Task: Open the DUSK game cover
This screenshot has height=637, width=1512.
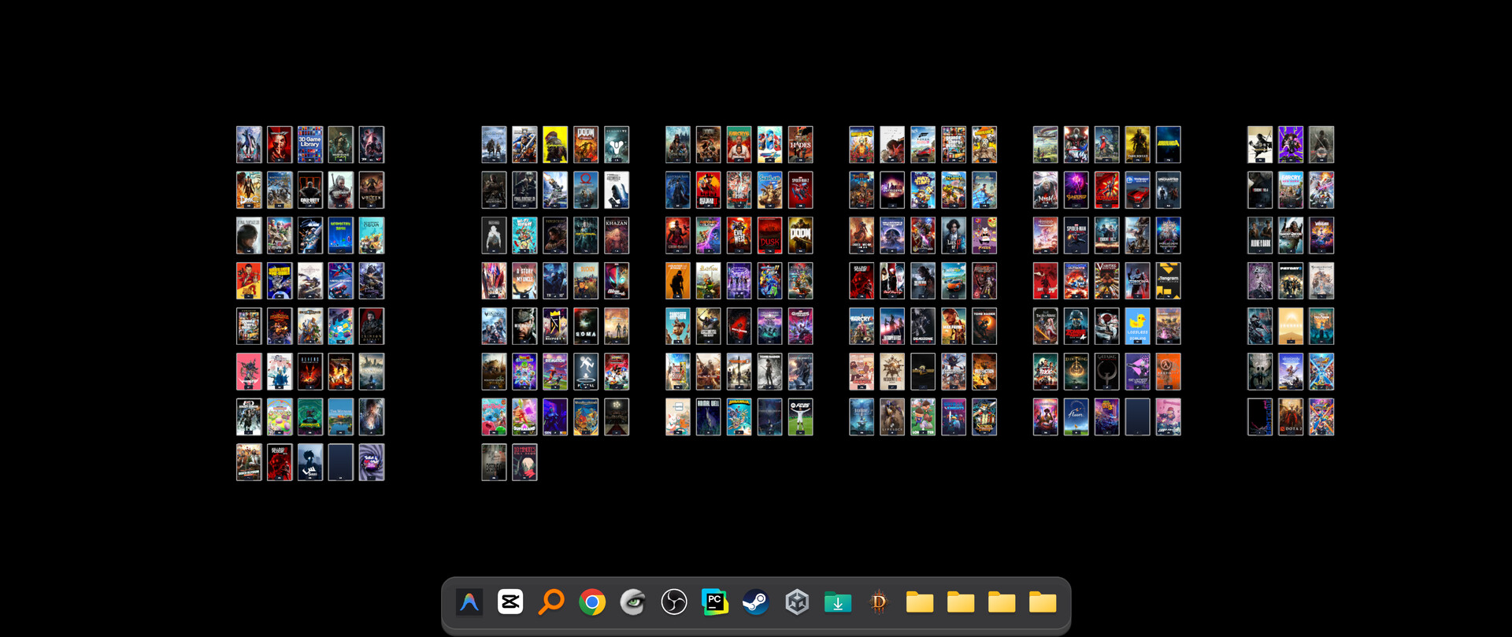Action: 770,235
